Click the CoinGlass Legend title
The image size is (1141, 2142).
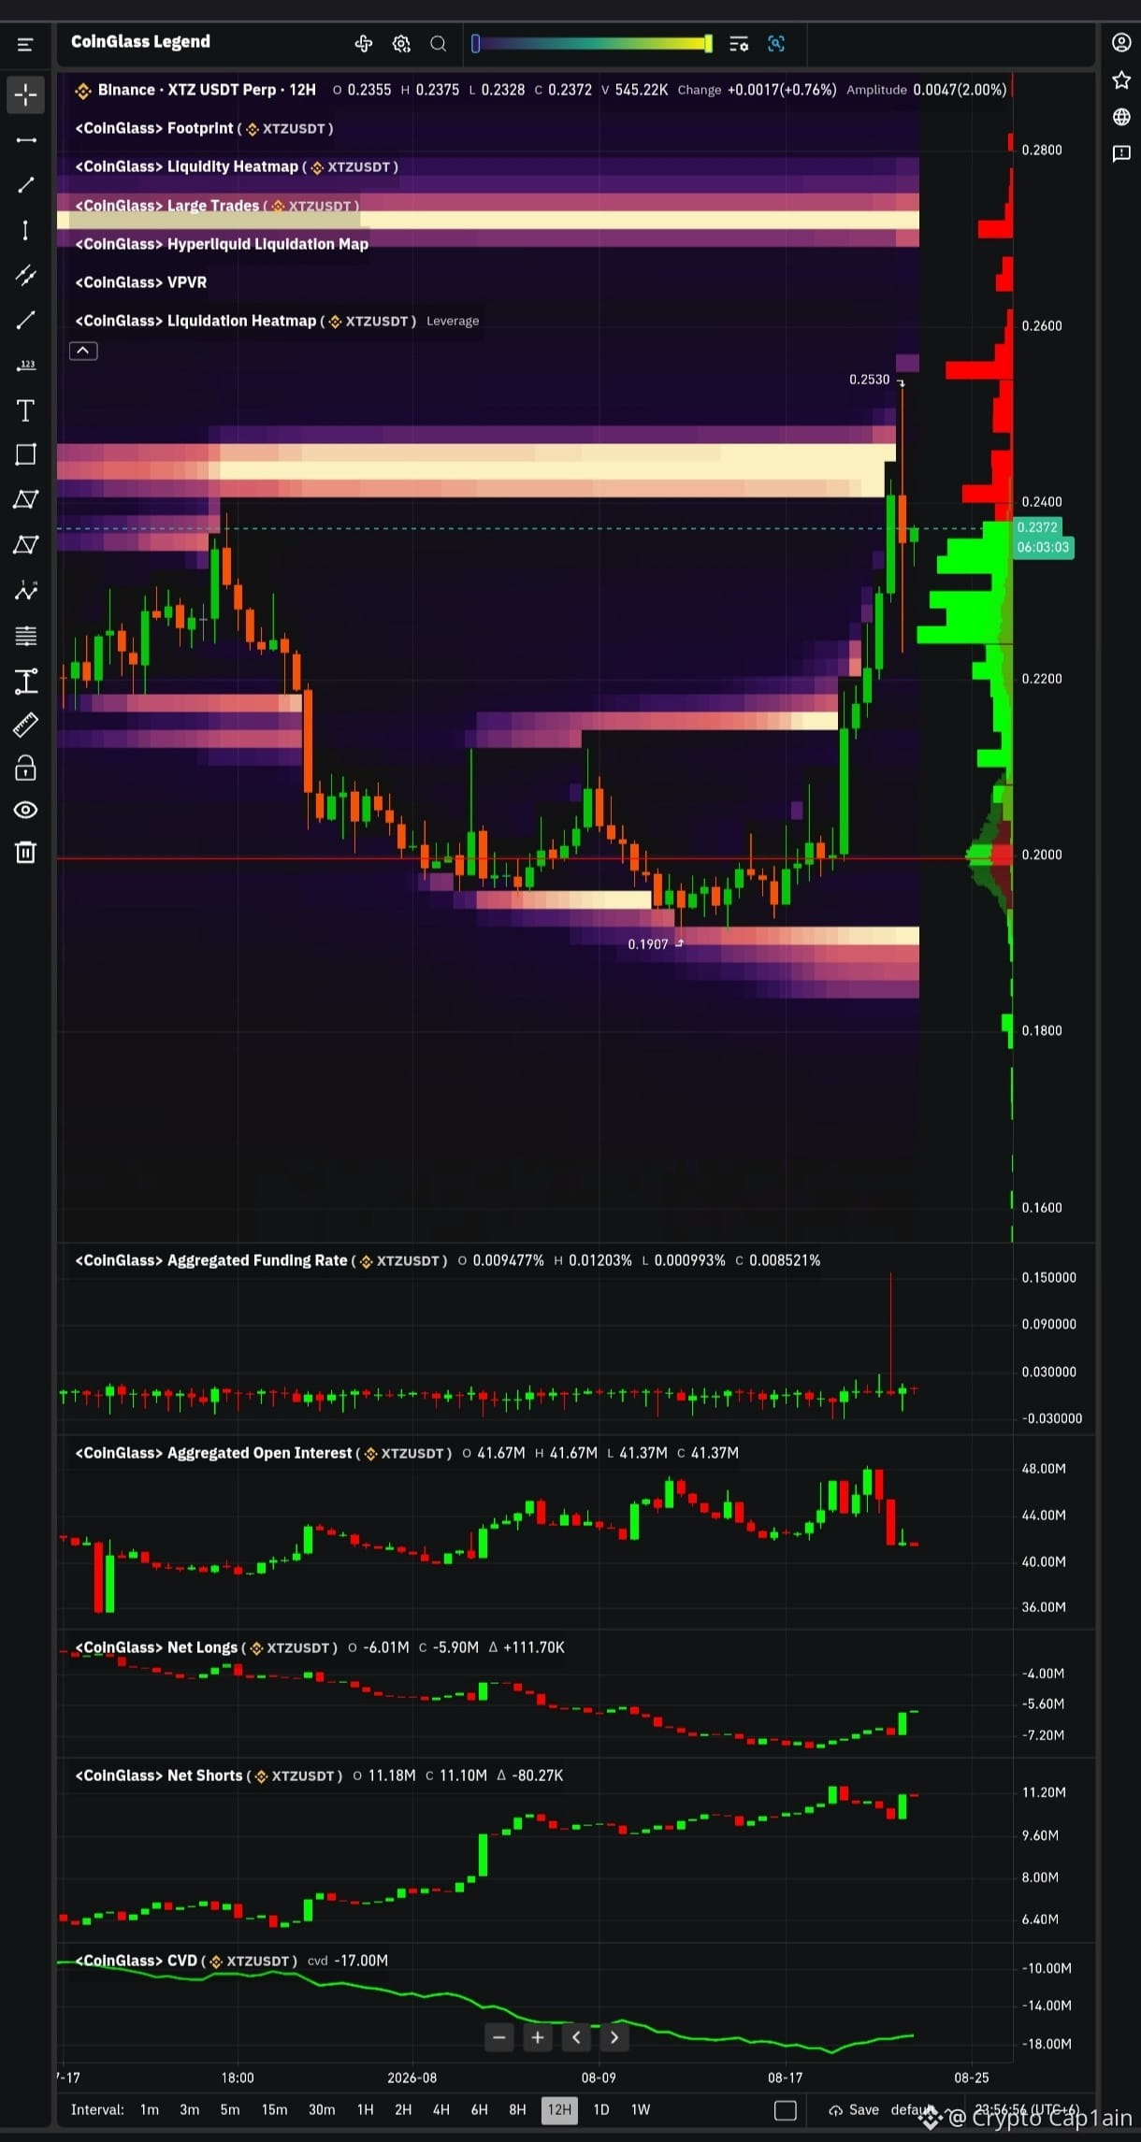pos(140,42)
